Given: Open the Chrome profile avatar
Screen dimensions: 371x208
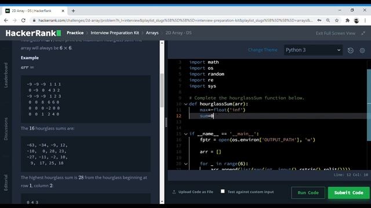Looking at the screenshot, I should tap(357, 21).
